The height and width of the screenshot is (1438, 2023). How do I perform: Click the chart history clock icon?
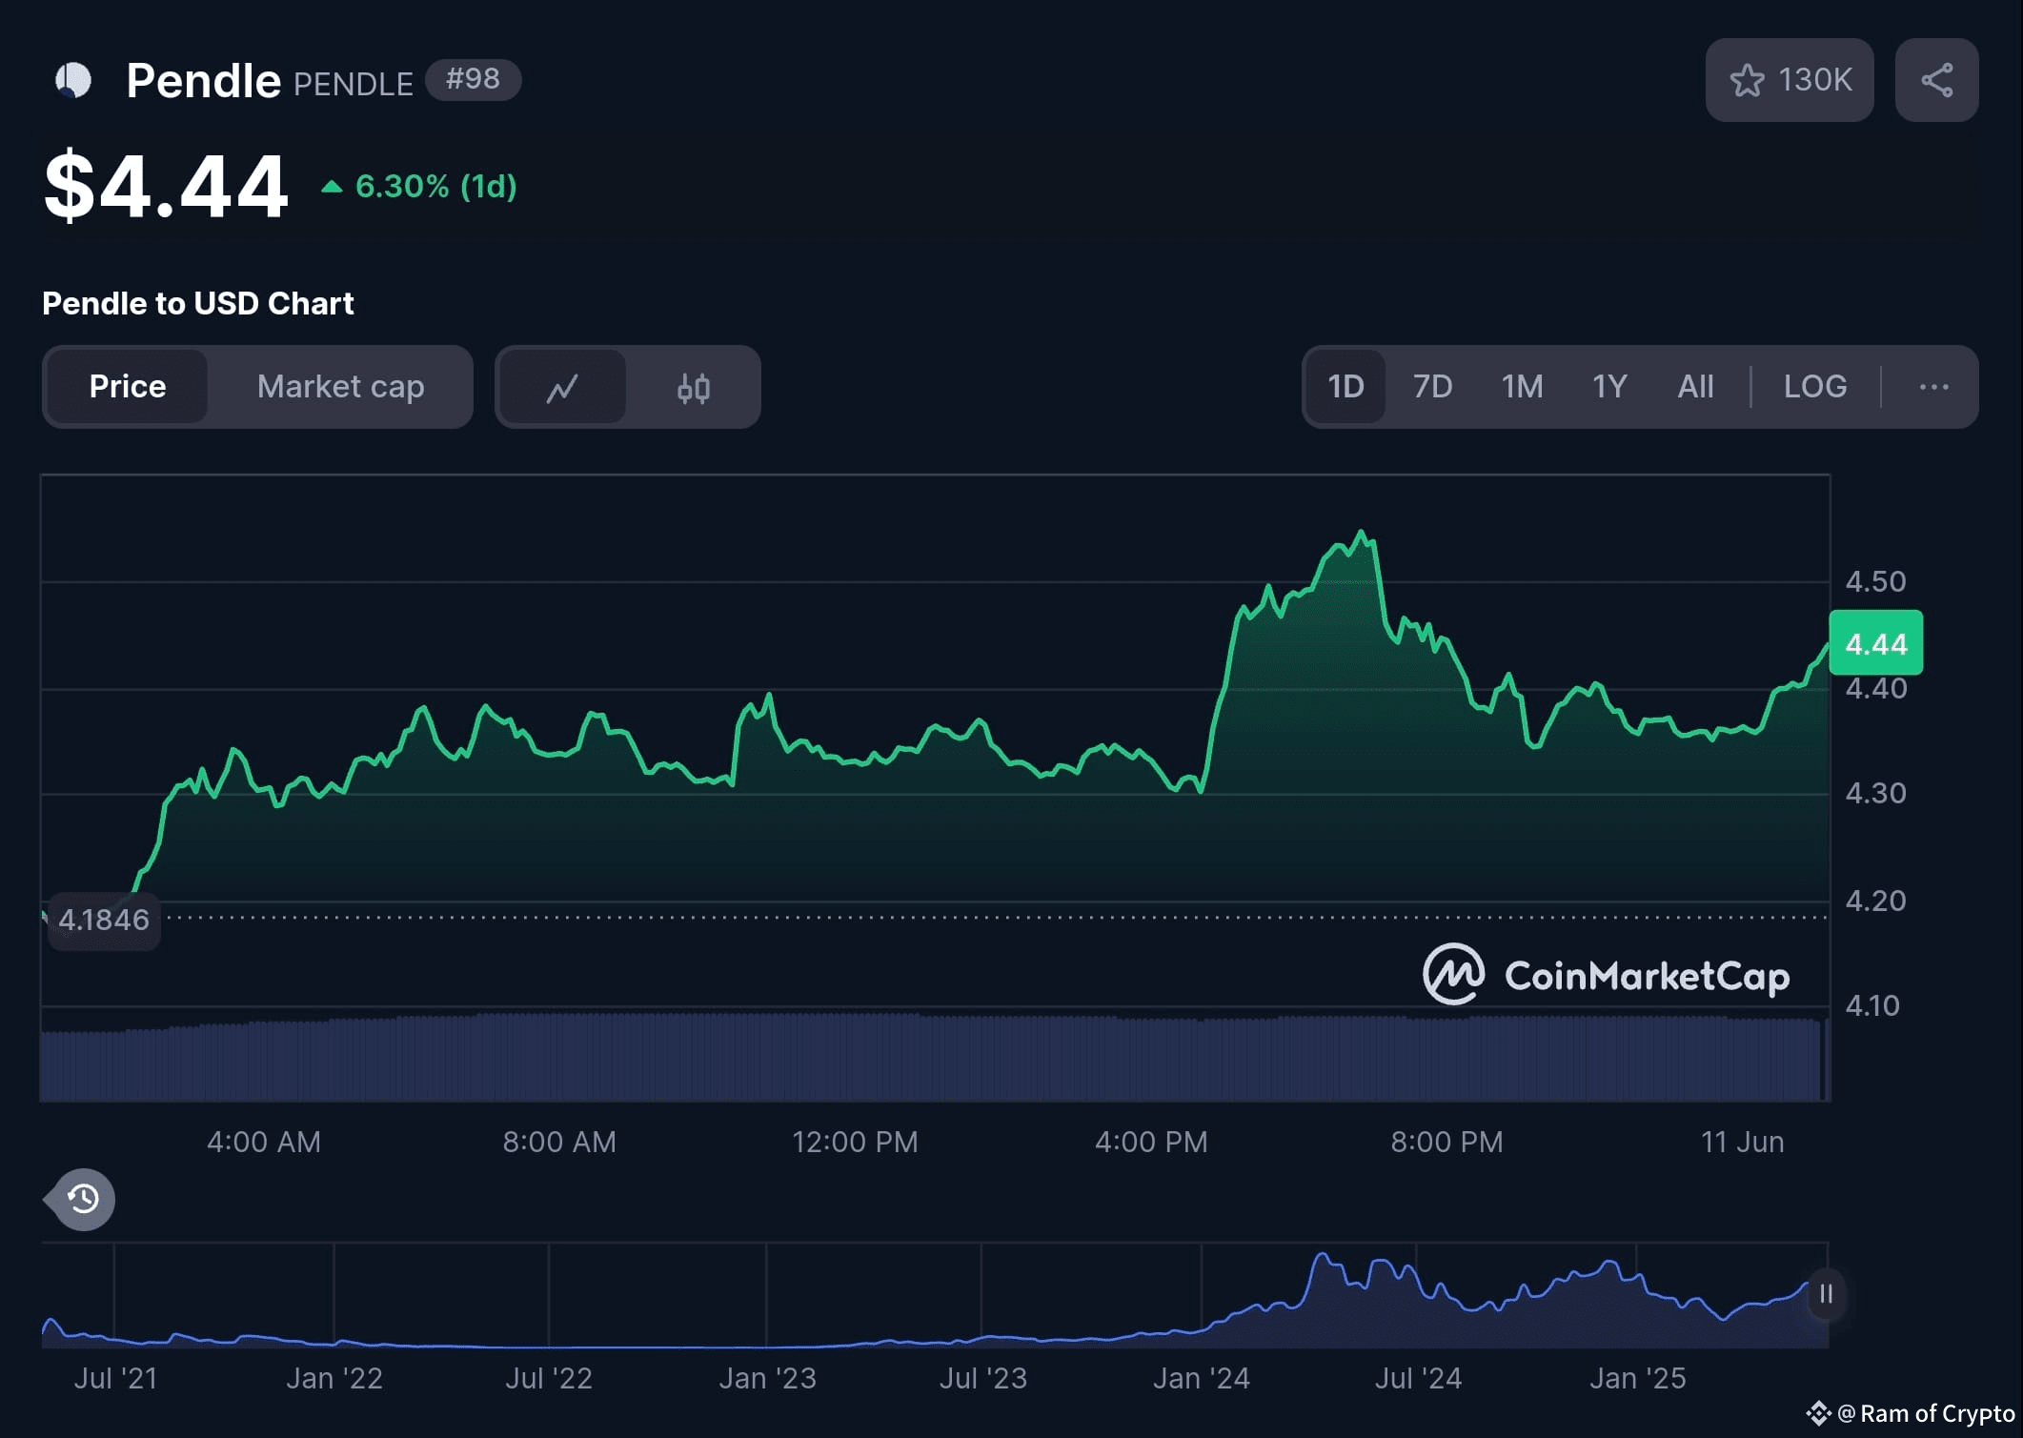(82, 1199)
